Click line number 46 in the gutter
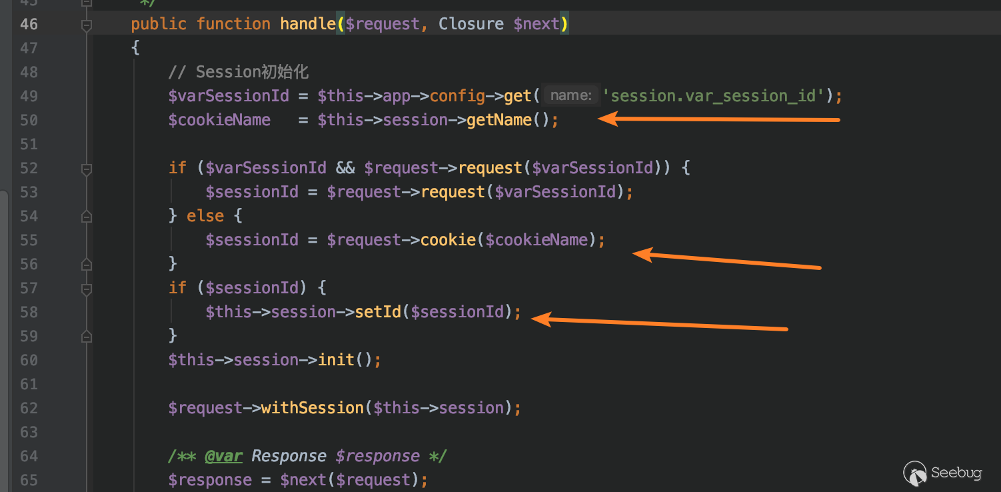Image resolution: width=1001 pixels, height=492 pixels. pos(29,25)
